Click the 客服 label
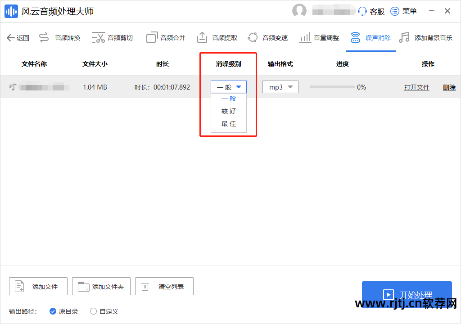This screenshot has height=324, width=461. (x=377, y=11)
